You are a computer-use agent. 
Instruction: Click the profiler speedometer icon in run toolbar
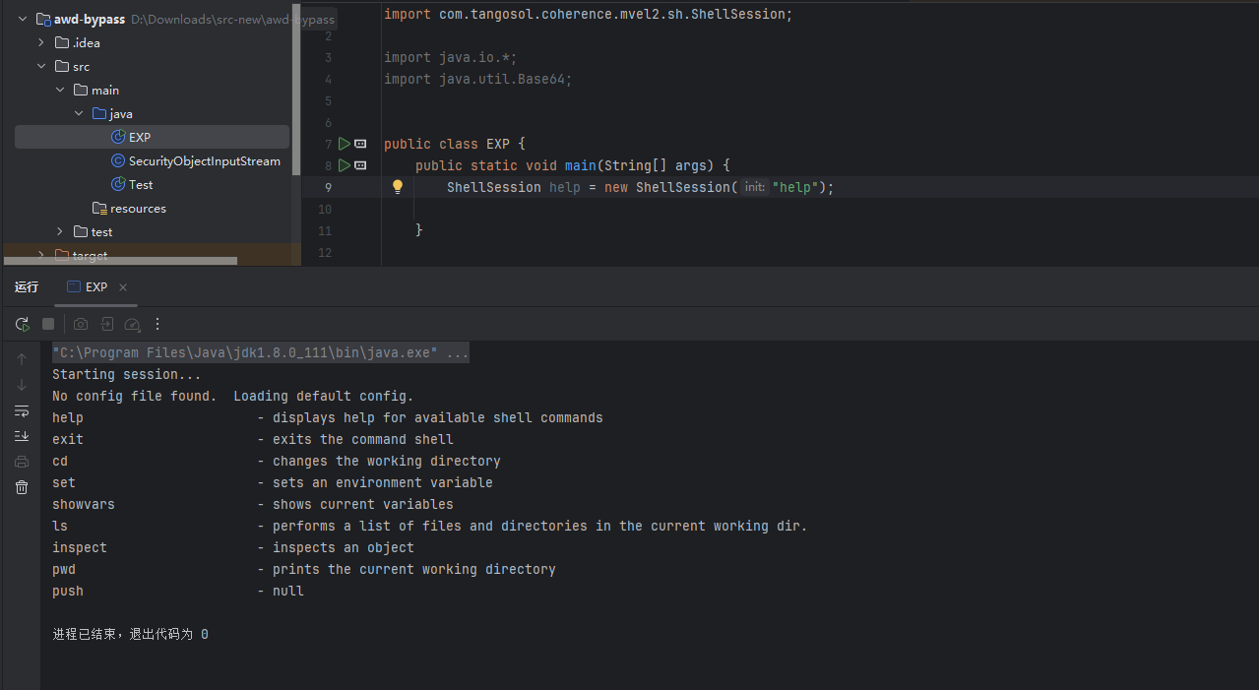pos(132,324)
